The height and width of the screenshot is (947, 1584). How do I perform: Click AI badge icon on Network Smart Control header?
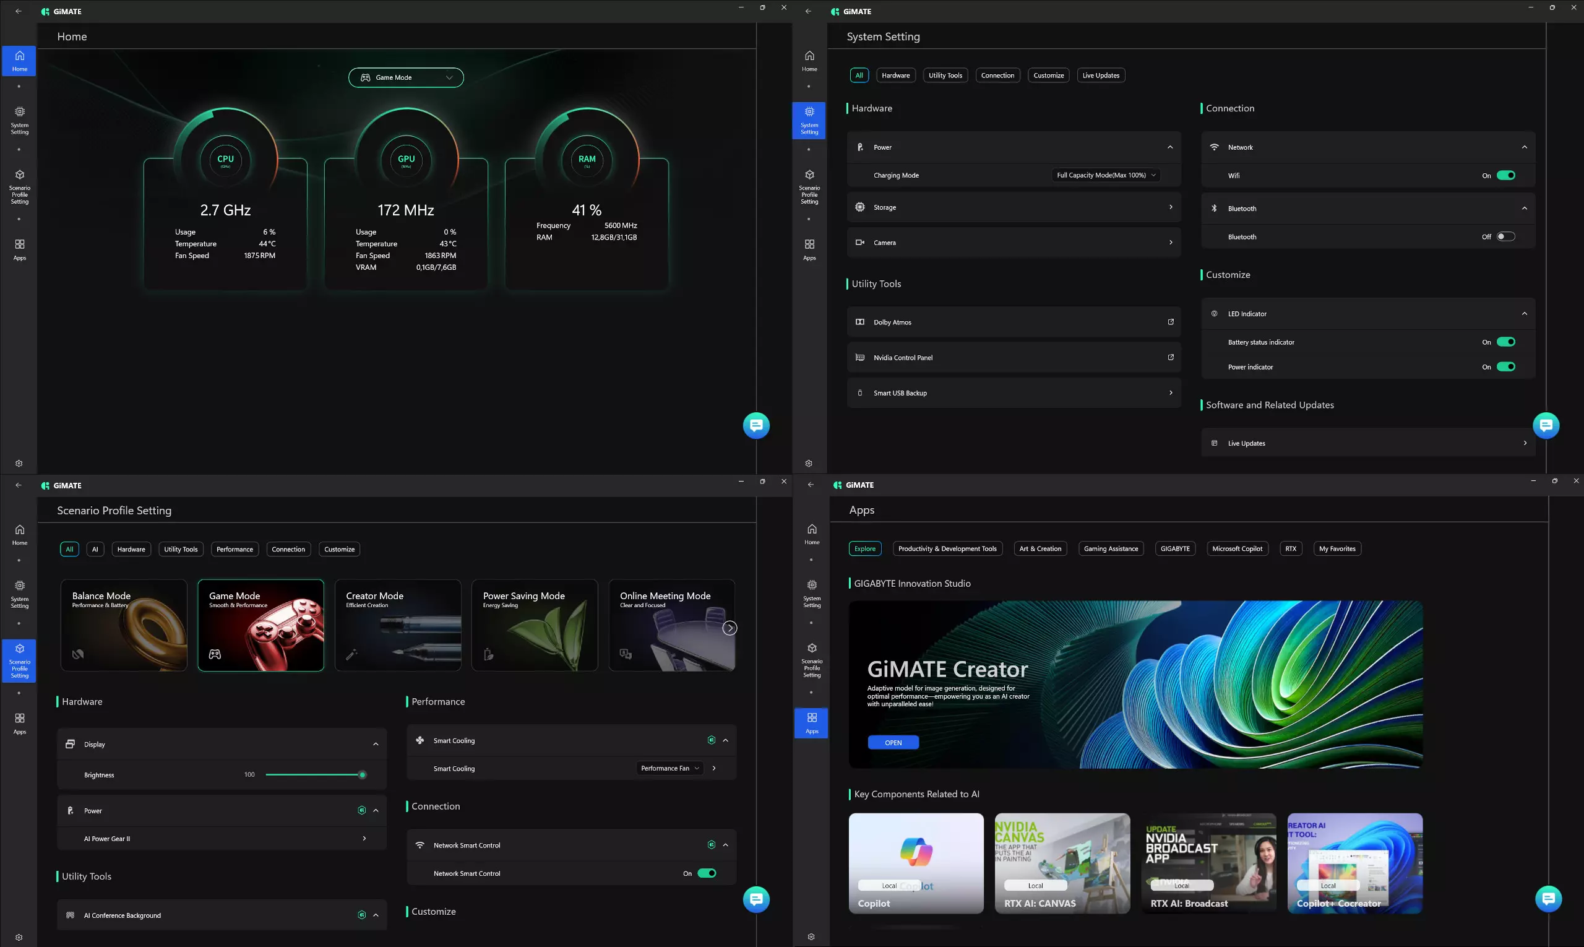click(x=712, y=845)
